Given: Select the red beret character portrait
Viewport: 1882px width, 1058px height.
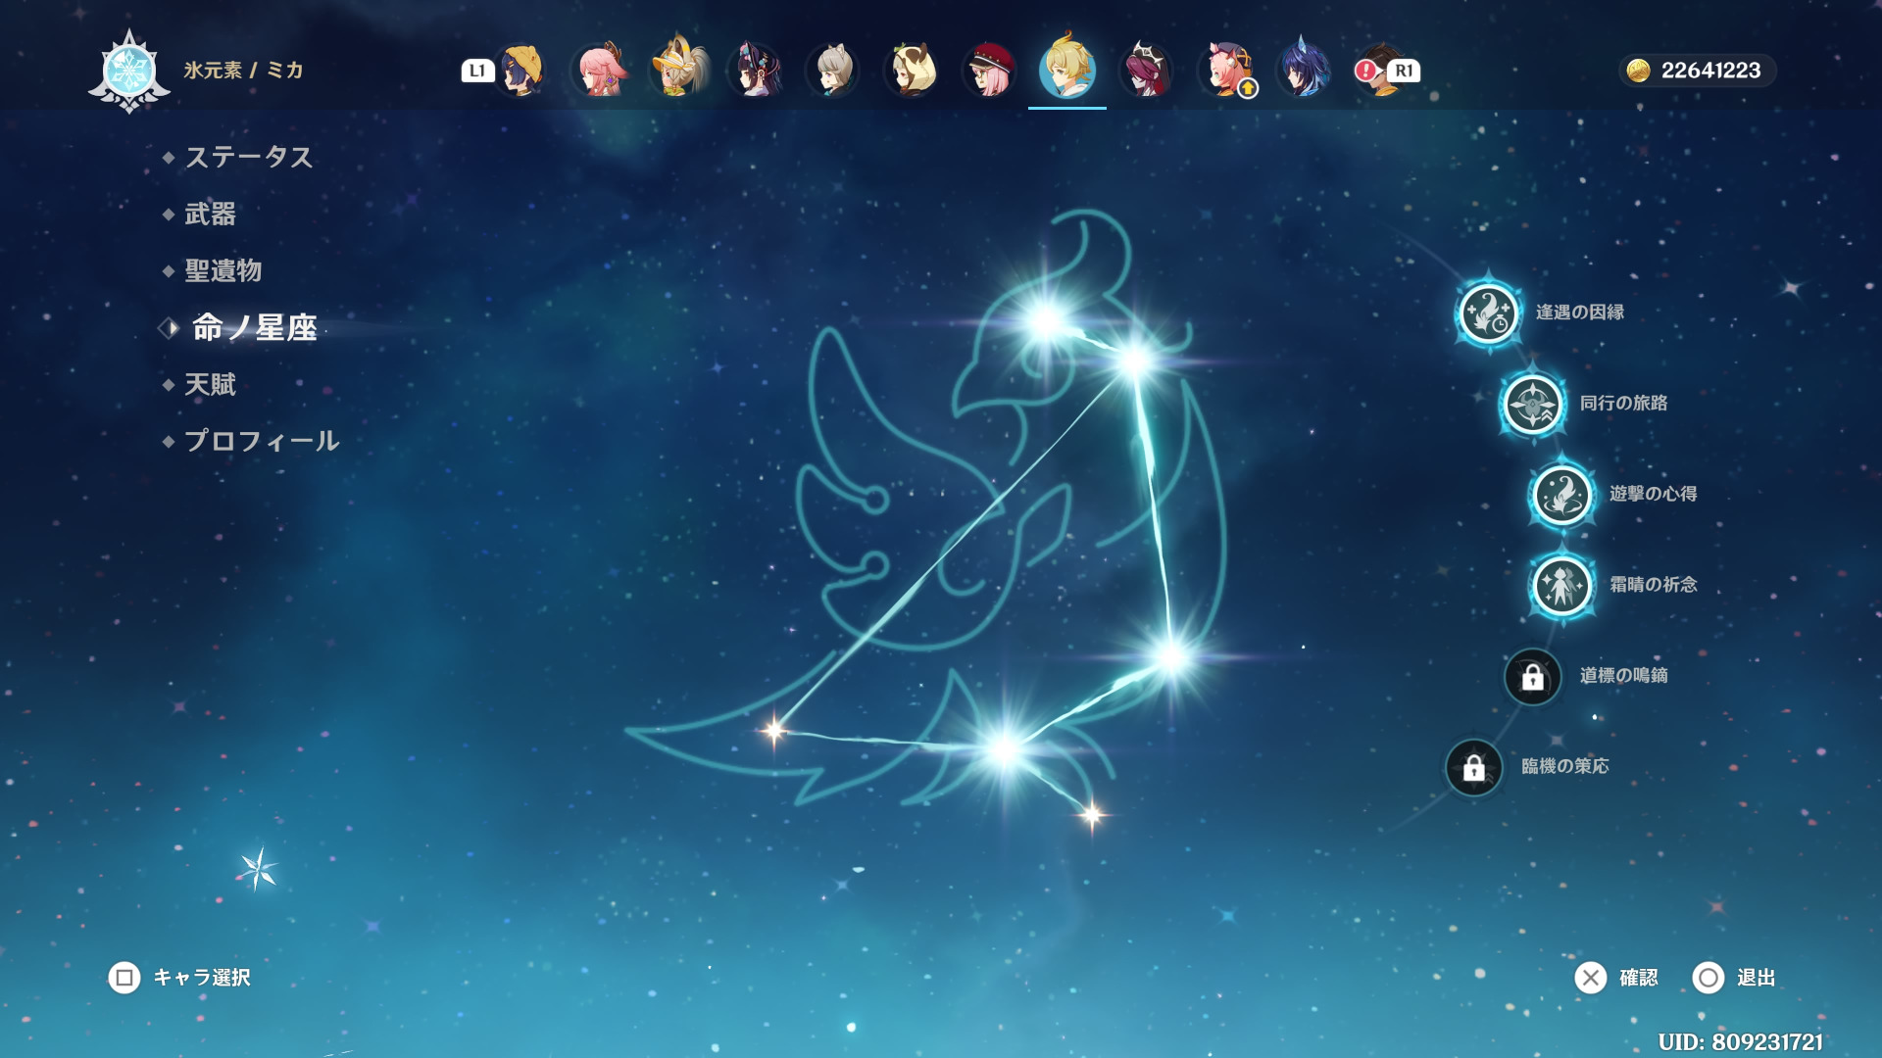Looking at the screenshot, I should [989, 71].
